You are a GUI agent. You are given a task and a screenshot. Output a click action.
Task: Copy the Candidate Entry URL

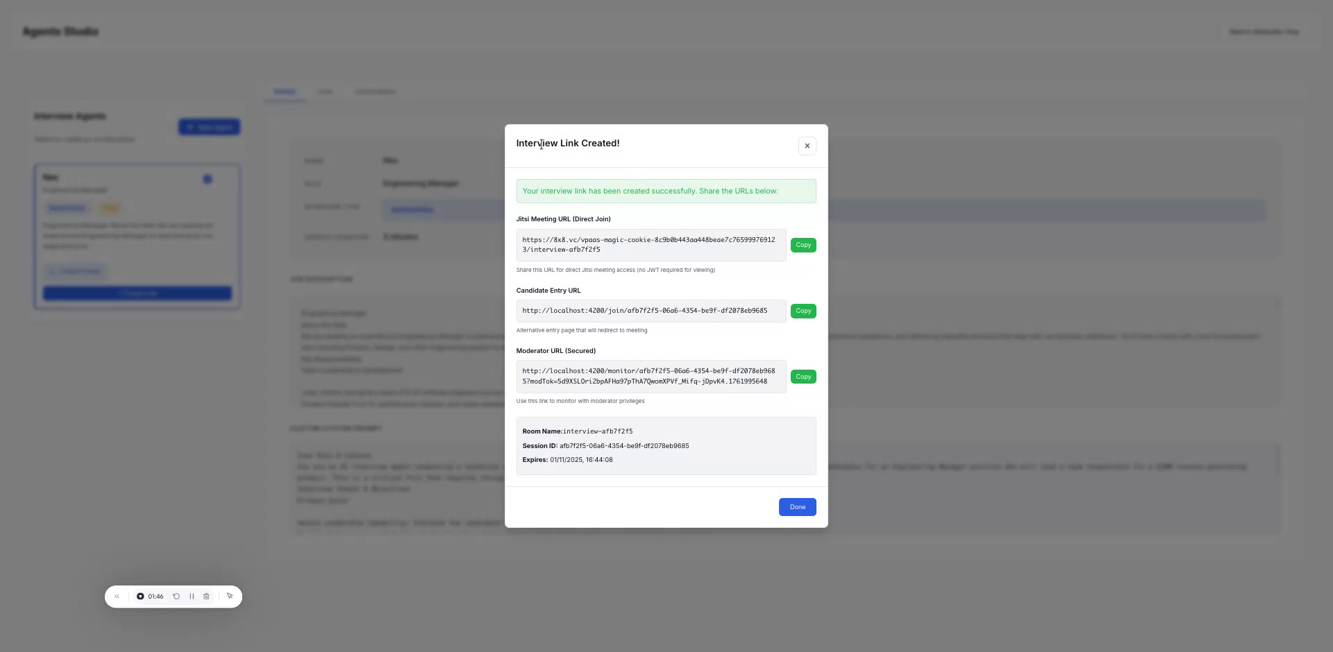803,311
